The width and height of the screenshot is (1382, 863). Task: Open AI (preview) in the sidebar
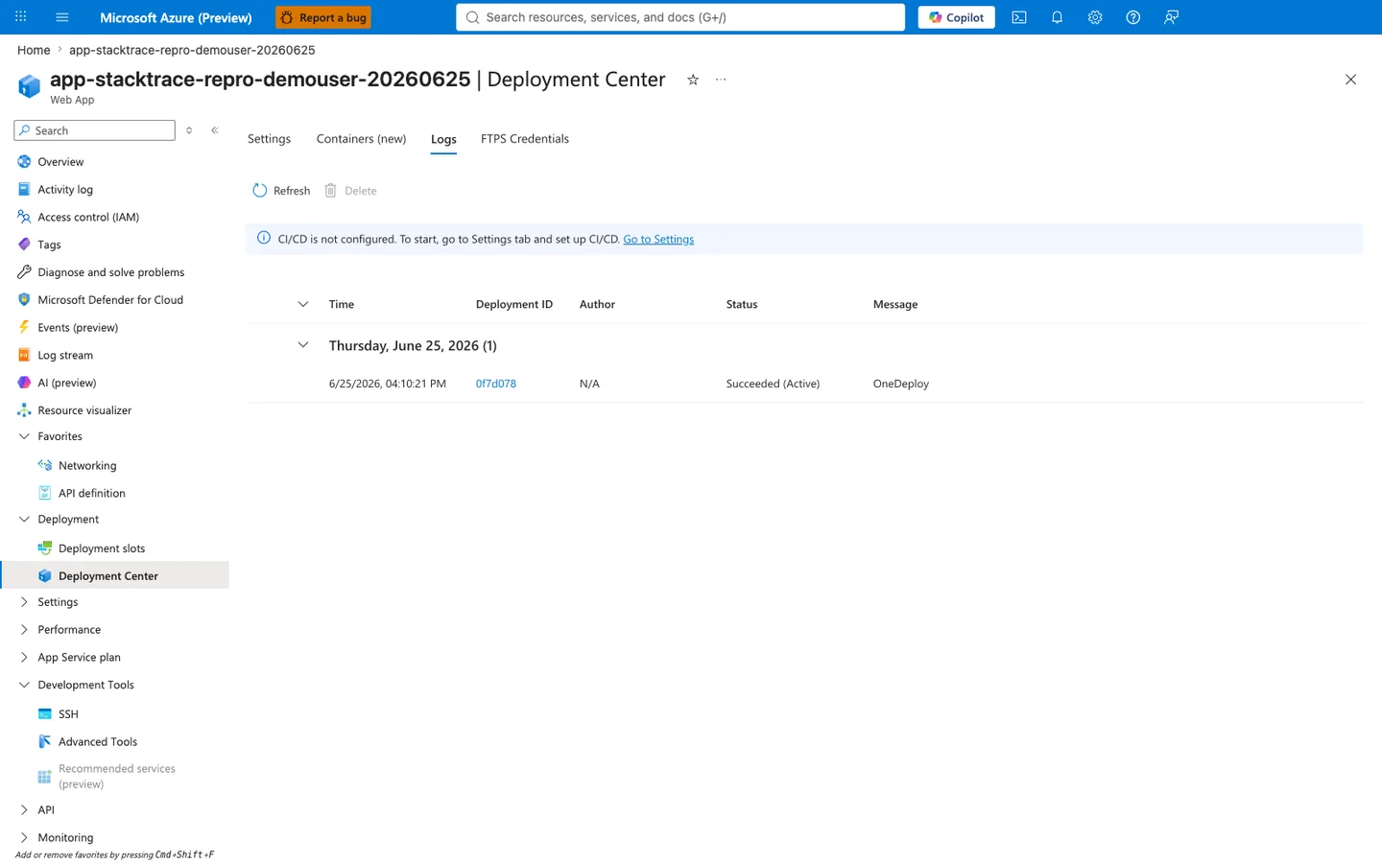pos(66,383)
